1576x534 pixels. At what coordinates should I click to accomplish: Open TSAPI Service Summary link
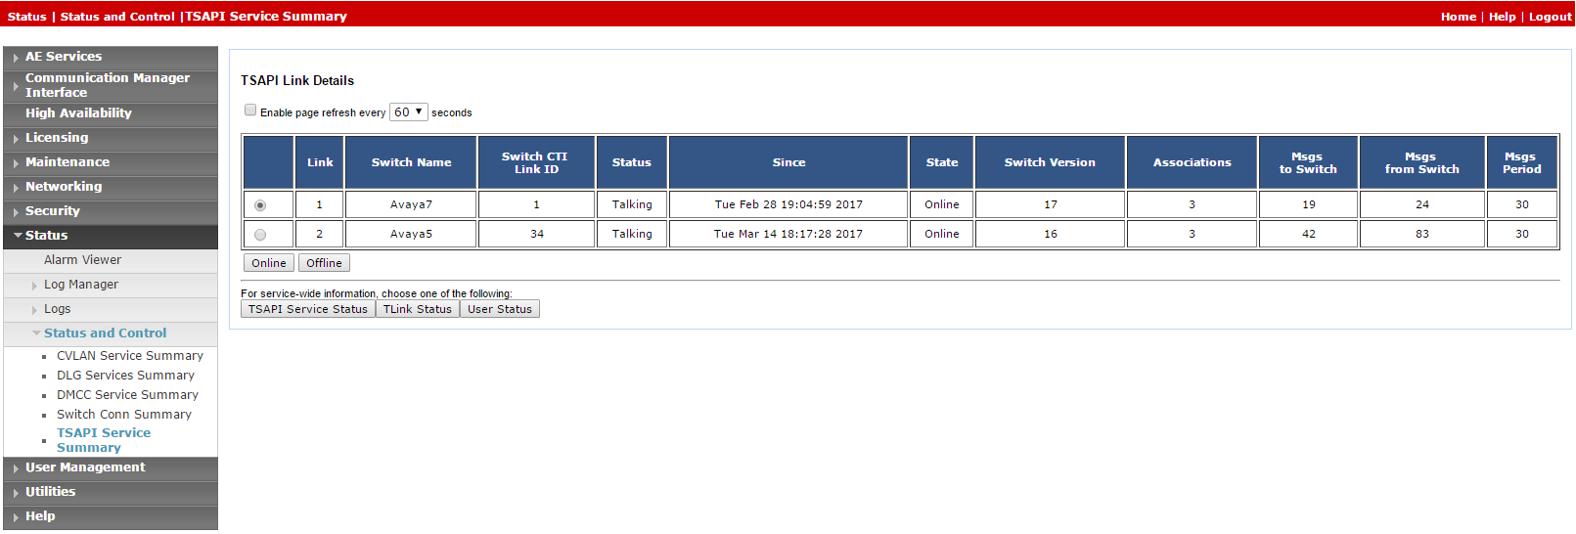(104, 440)
